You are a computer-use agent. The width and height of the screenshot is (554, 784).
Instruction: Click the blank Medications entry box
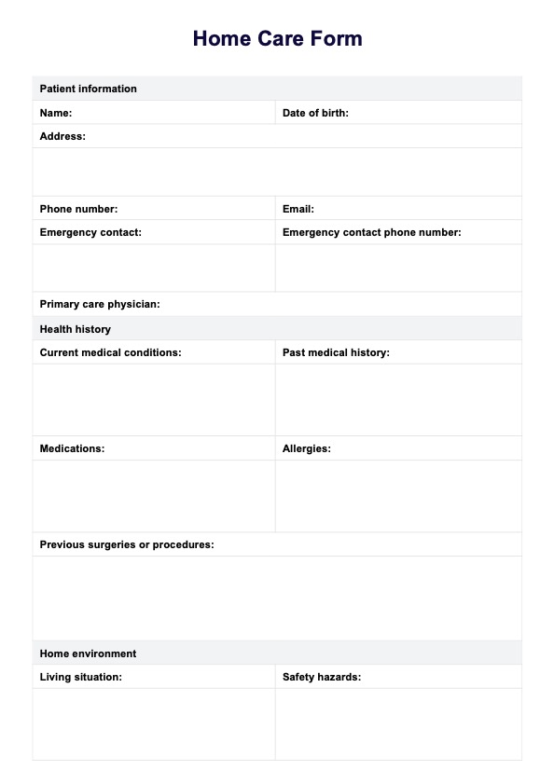click(x=154, y=496)
